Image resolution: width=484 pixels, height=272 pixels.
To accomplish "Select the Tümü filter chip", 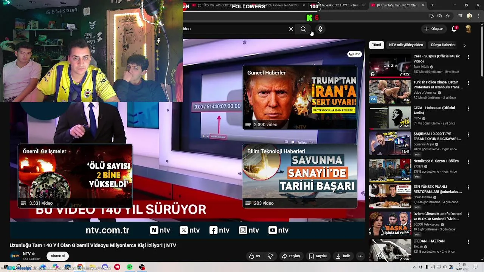I will [377, 45].
